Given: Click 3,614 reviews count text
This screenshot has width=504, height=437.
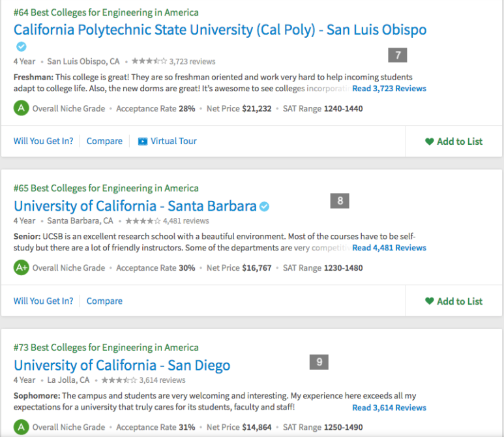Looking at the screenshot, I should click(x=162, y=380).
